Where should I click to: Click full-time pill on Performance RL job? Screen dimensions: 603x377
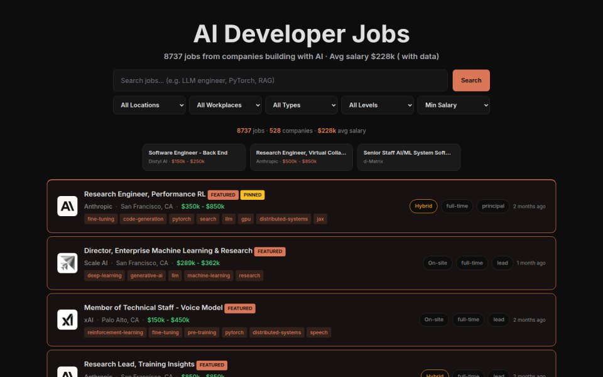[457, 206]
